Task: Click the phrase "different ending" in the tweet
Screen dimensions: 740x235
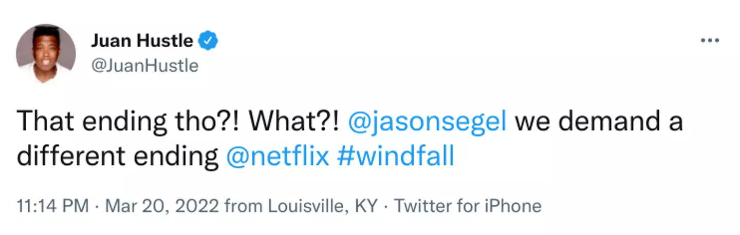Action: [x=118, y=156]
